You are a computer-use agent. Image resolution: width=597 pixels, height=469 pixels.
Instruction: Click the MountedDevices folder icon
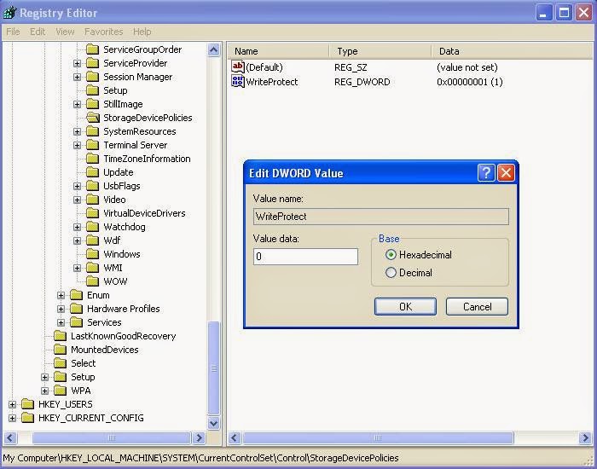(61, 350)
